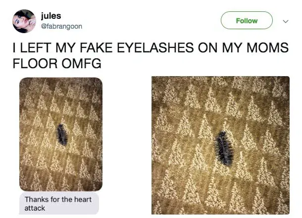Click the green Follow button
The height and width of the screenshot is (218, 302).
[x=247, y=20]
